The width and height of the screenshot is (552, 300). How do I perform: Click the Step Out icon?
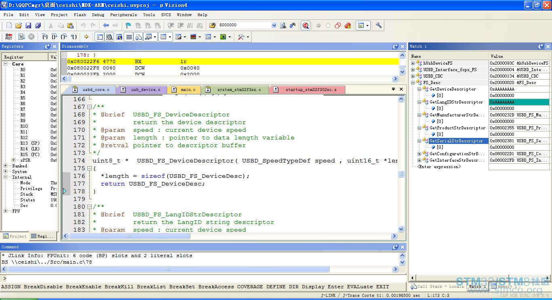(x=64, y=37)
